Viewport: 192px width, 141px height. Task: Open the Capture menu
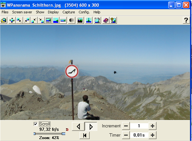pos(69,12)
